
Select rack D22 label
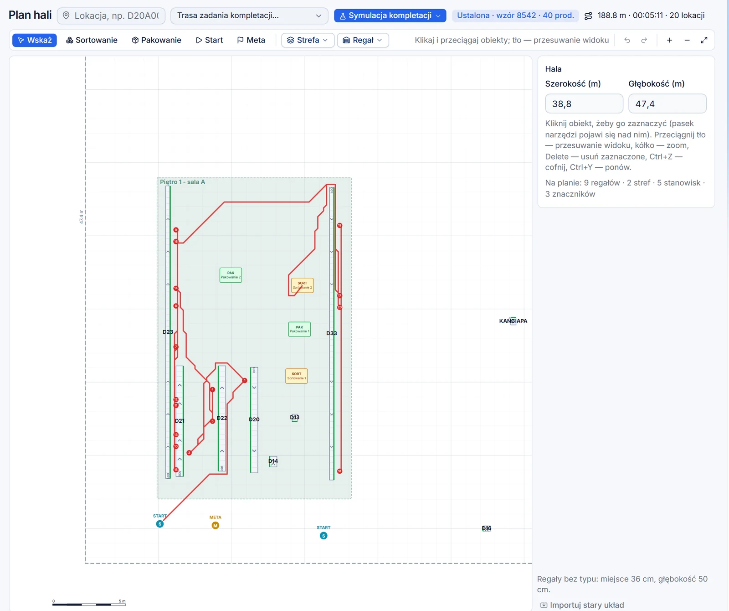pos(222,418)
